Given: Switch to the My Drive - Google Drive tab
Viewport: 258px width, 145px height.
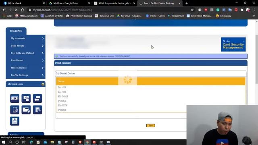Looking at the screenshot, I should [x=69, y=3].
